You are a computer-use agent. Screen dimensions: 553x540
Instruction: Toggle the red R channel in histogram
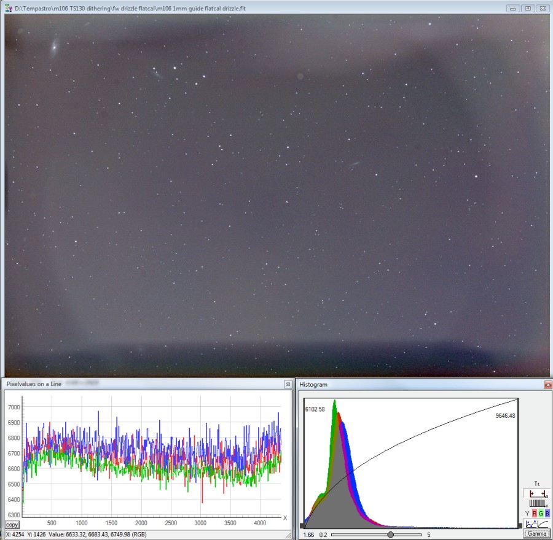533,514
